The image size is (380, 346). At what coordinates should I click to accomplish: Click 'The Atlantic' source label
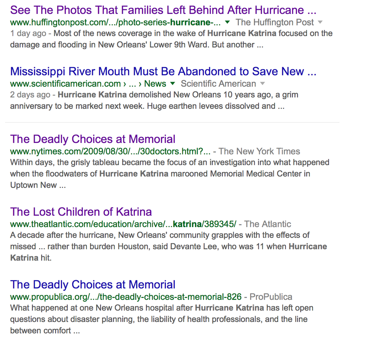coord(268,224)
